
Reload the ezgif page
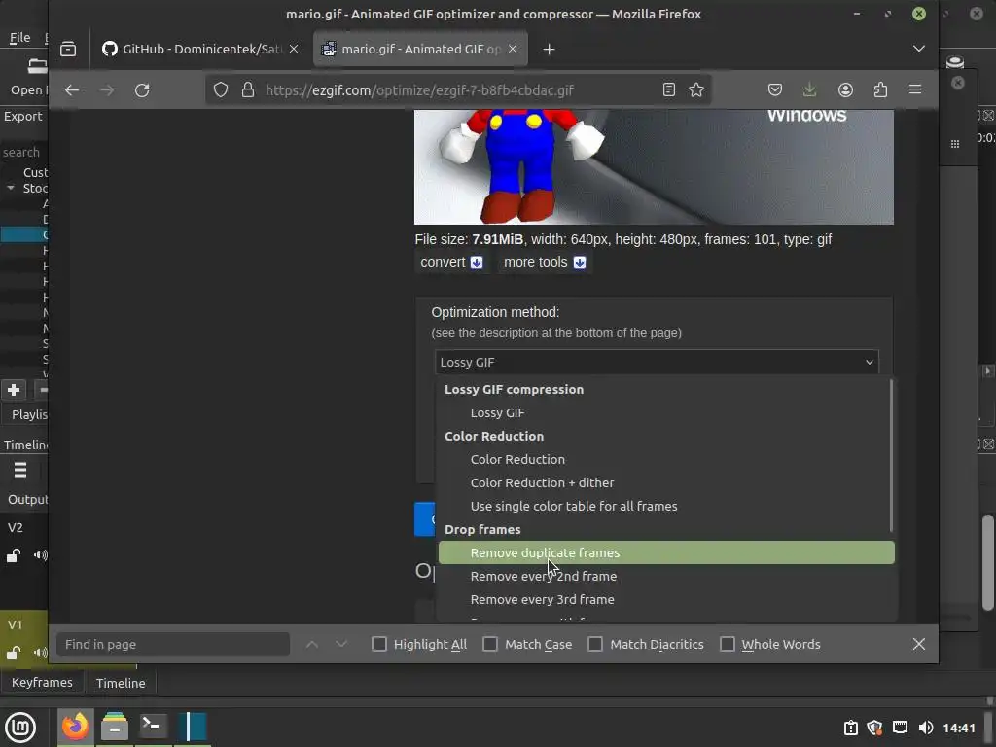tap(142, 90)
